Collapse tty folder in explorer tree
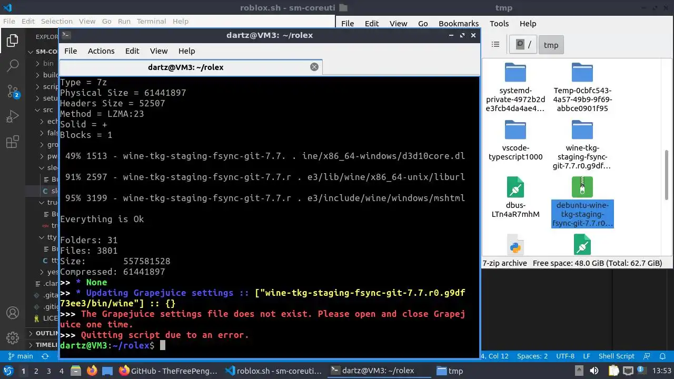 (47, 237)
